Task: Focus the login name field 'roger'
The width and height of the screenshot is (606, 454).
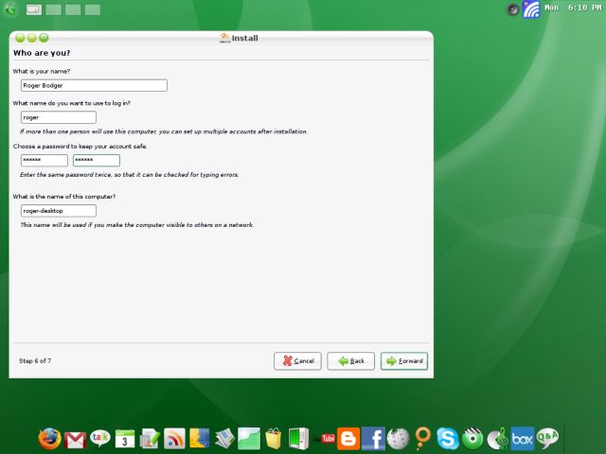Action: click(x=58, y=117)
